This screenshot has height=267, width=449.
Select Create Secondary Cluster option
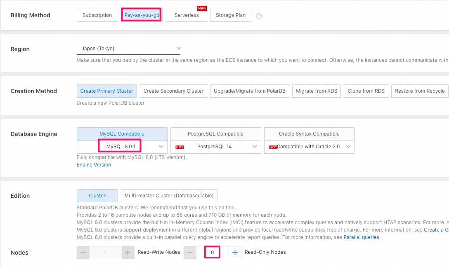click(173, 91)
